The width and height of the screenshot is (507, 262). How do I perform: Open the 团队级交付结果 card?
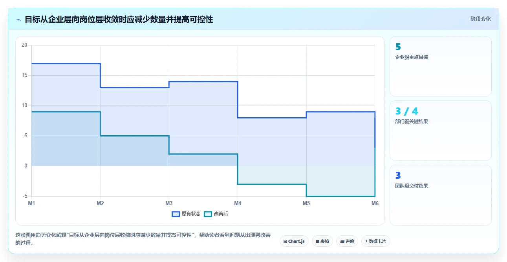pyautogui.click(x=440, y=195)
